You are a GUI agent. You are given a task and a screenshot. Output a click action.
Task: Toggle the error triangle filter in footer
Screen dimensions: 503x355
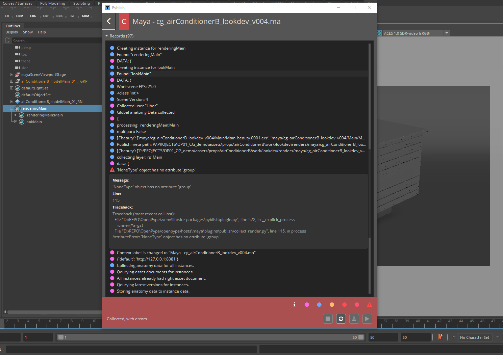370,304
